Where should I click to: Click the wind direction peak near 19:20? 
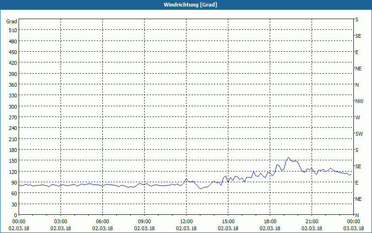pyautogui.click(x=288, y=158)
